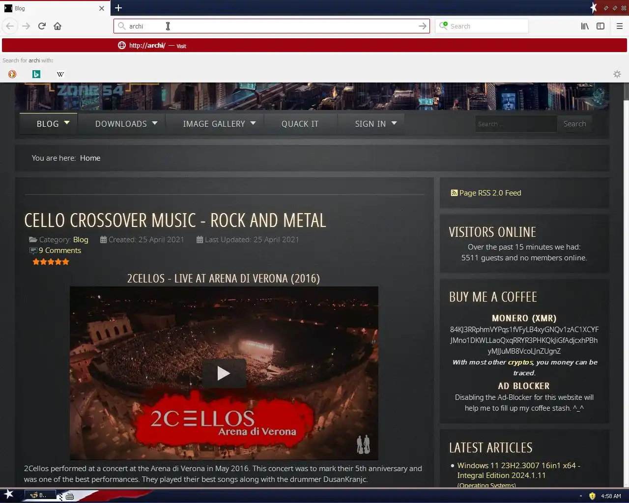The image size is (629, 503).
Task: Visit the http://archi/ suggestion
Action: pyautogui.click(x=314, y=45)
